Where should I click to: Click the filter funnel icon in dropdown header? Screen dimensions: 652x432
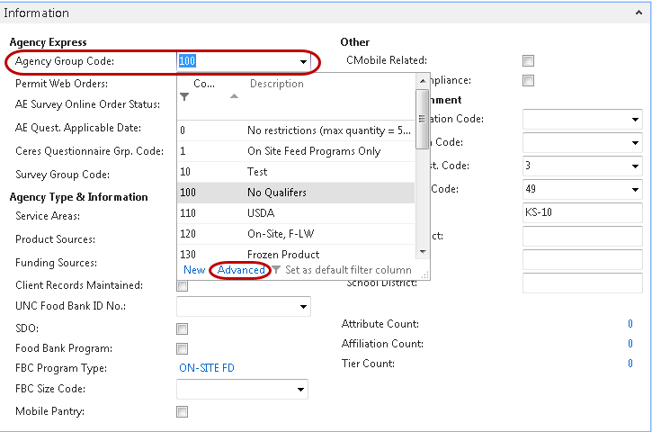(x=184, y=96)
